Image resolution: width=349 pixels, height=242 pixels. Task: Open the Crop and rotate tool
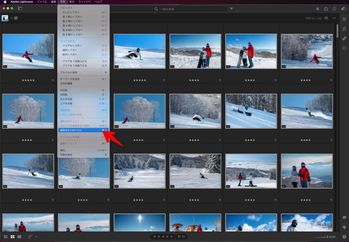coord(344,29)
